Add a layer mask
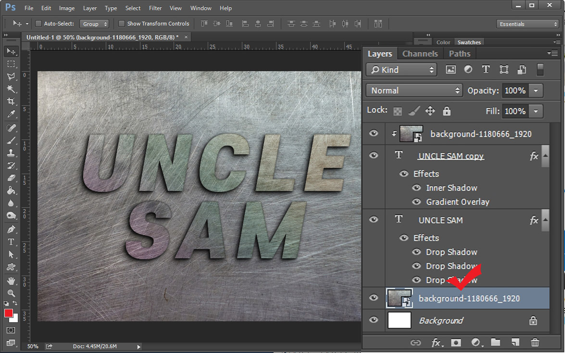This screenshot has width=565, height=353. pyautogui.click(x=456, y=342)
